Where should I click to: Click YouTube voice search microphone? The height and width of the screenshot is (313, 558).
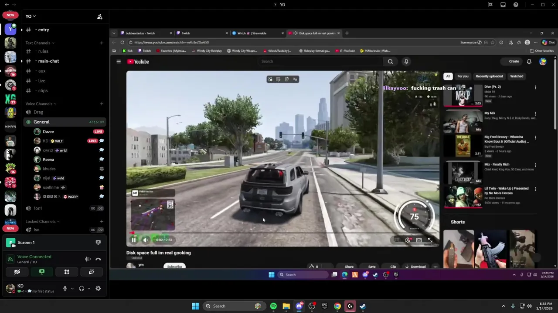[406, 62]
